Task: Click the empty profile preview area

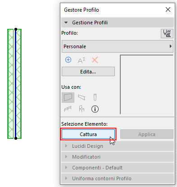Action: pyautogui.click(x=147, y=85)
